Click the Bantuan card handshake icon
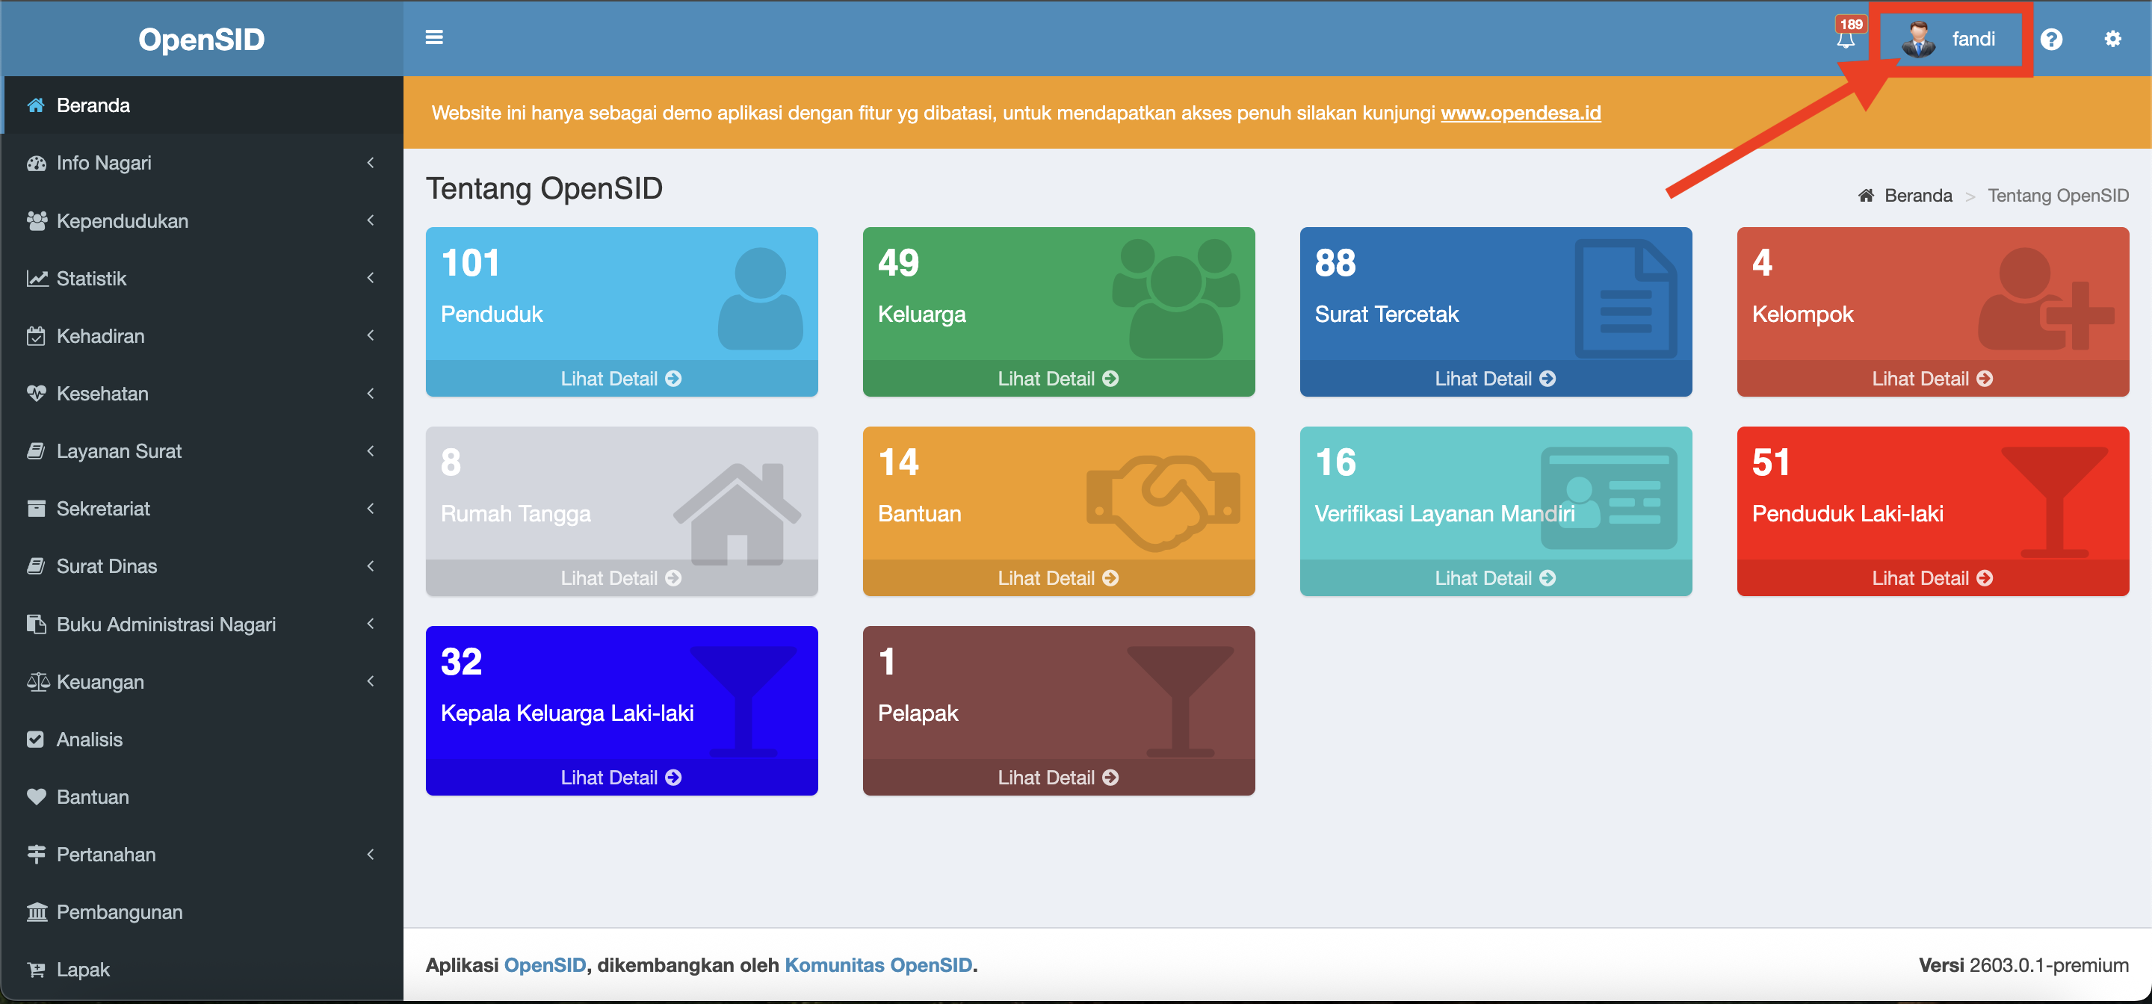 click(1162, 502)
